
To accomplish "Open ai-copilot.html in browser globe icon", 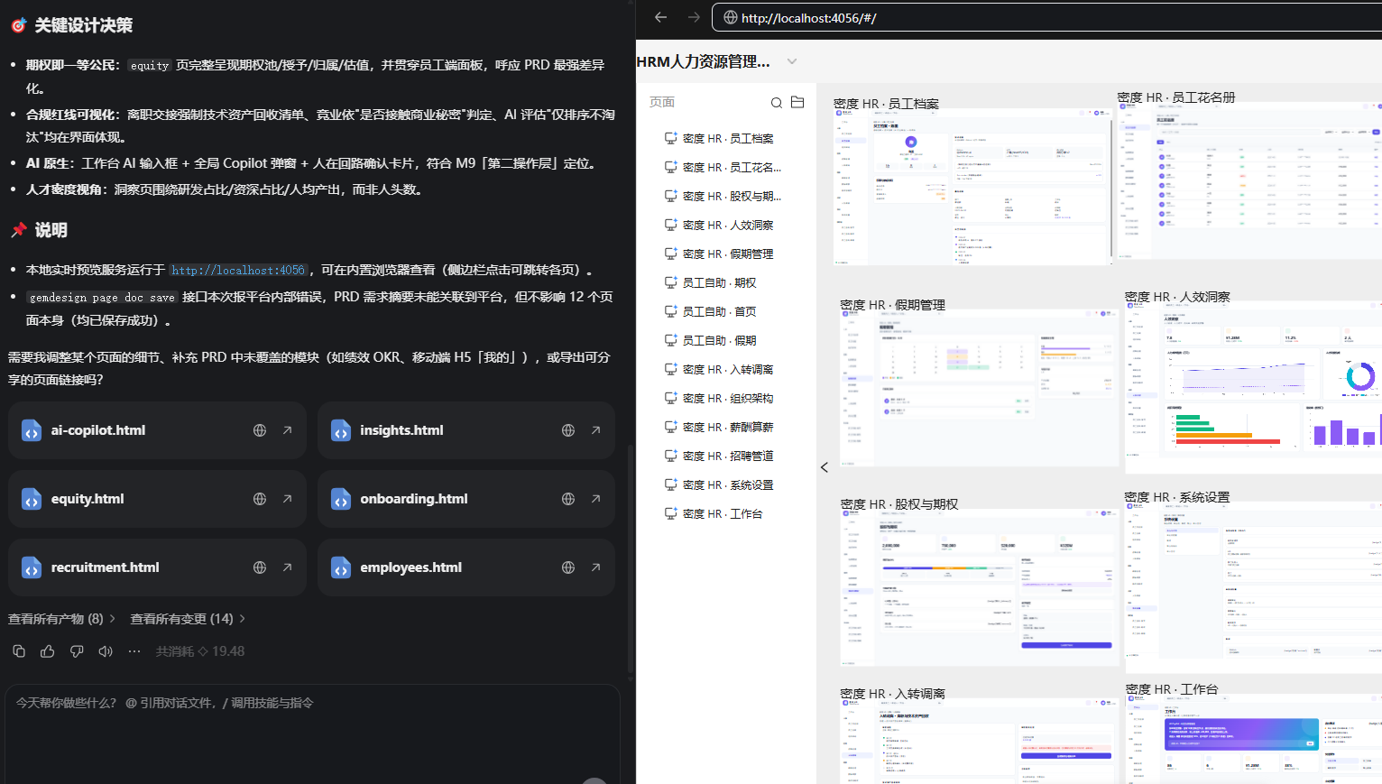I will point(260,430).
